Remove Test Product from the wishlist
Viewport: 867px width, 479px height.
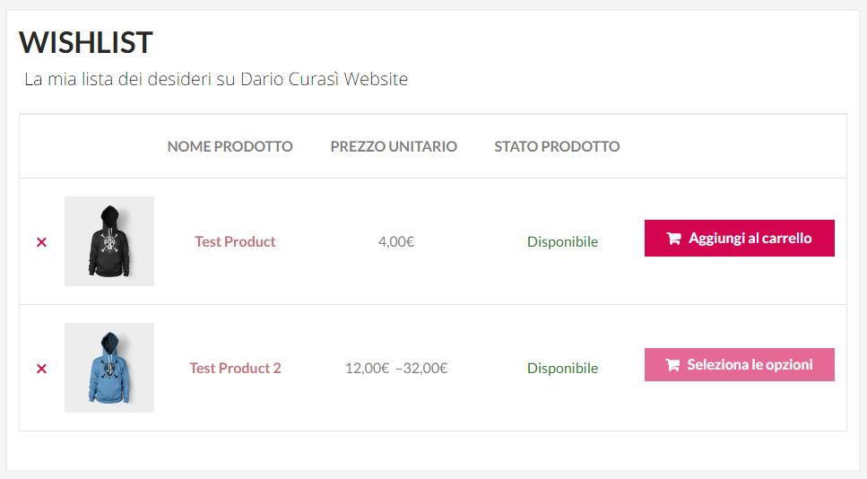41,242
